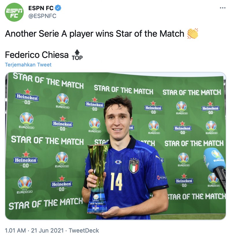Click the TOP arrow icon in the tweet

click(x=77, y=53)
